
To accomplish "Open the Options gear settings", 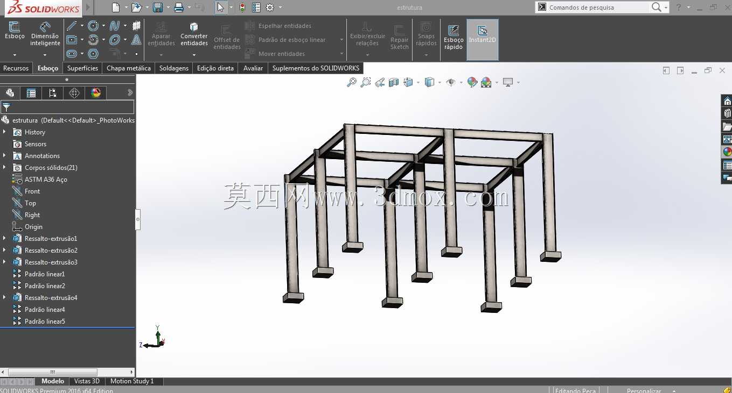I will click(x=270, y=8).
